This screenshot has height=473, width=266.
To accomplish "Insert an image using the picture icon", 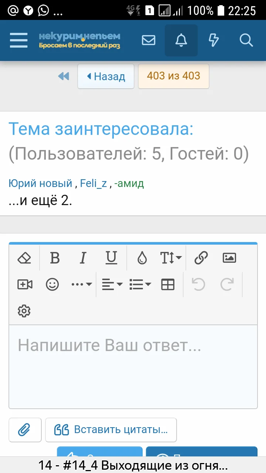I will point(229,258).
